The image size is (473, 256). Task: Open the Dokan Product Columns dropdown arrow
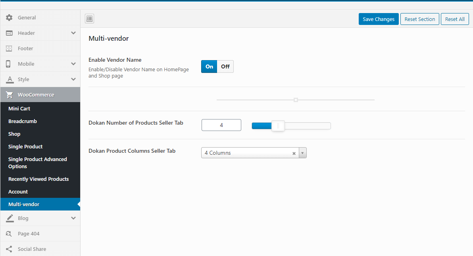click(302, 153)
